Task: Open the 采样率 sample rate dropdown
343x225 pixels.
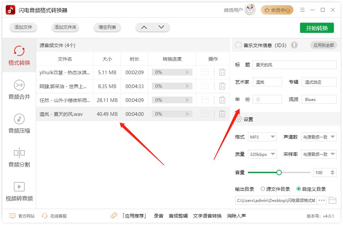Action: (x=318, y=154)
